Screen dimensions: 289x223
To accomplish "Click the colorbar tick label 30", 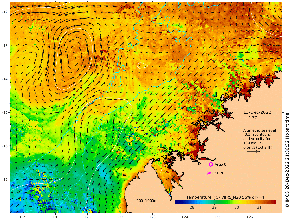I will coord(237,207).
